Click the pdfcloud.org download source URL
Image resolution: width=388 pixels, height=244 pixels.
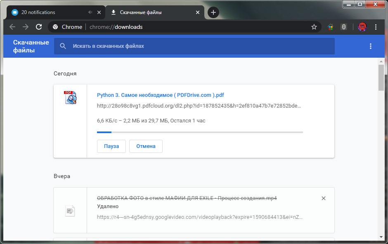(x=199, y=106)
